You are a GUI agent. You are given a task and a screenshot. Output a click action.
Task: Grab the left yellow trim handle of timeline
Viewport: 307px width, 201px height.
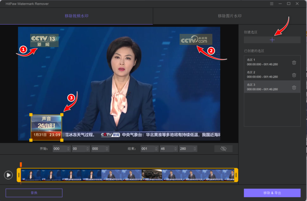(x=19, y=175)
